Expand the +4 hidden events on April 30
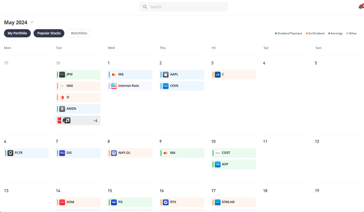364x212 pixels. coord(95,120)
